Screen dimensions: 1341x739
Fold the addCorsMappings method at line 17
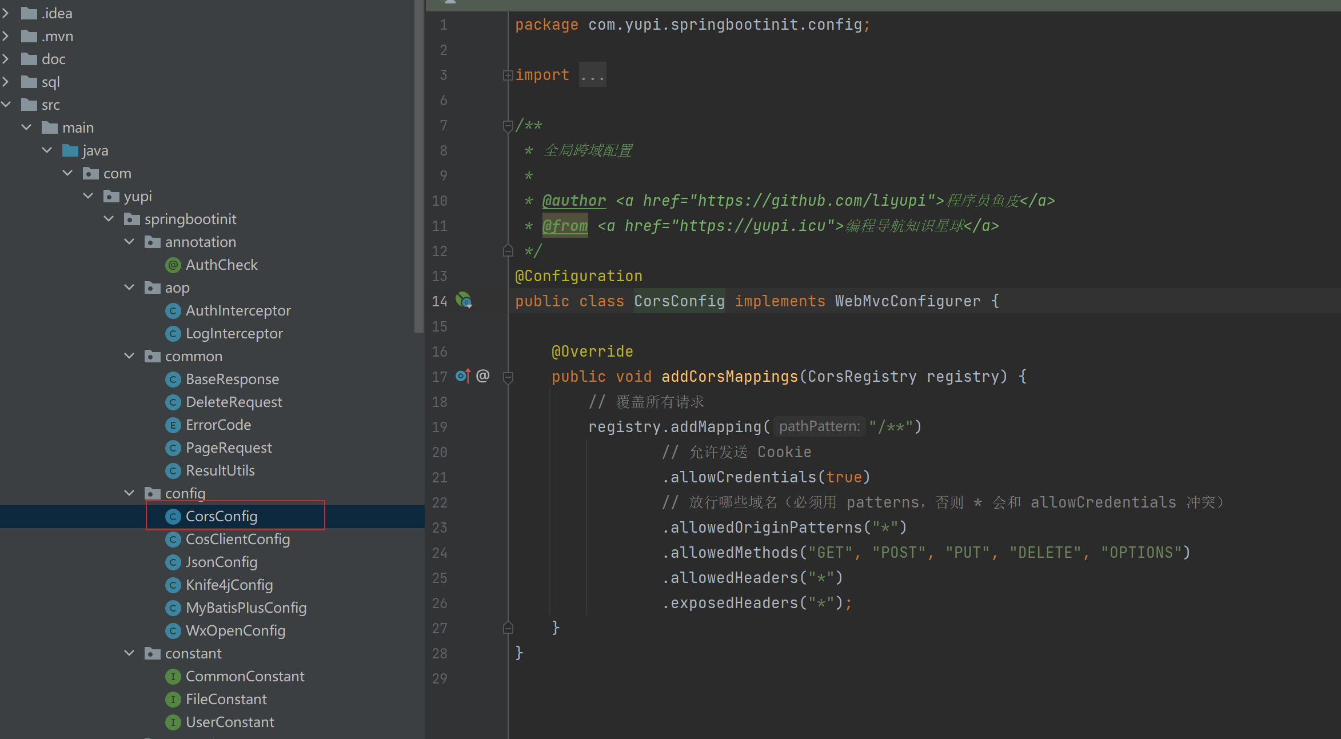click(508, 377)
